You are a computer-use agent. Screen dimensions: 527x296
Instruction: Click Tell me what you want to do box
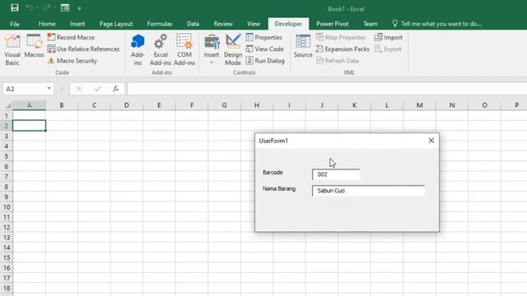coord(437,24)
